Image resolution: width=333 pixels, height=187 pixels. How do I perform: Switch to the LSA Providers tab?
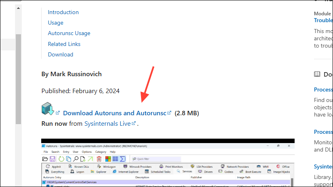tap(202, 167)
